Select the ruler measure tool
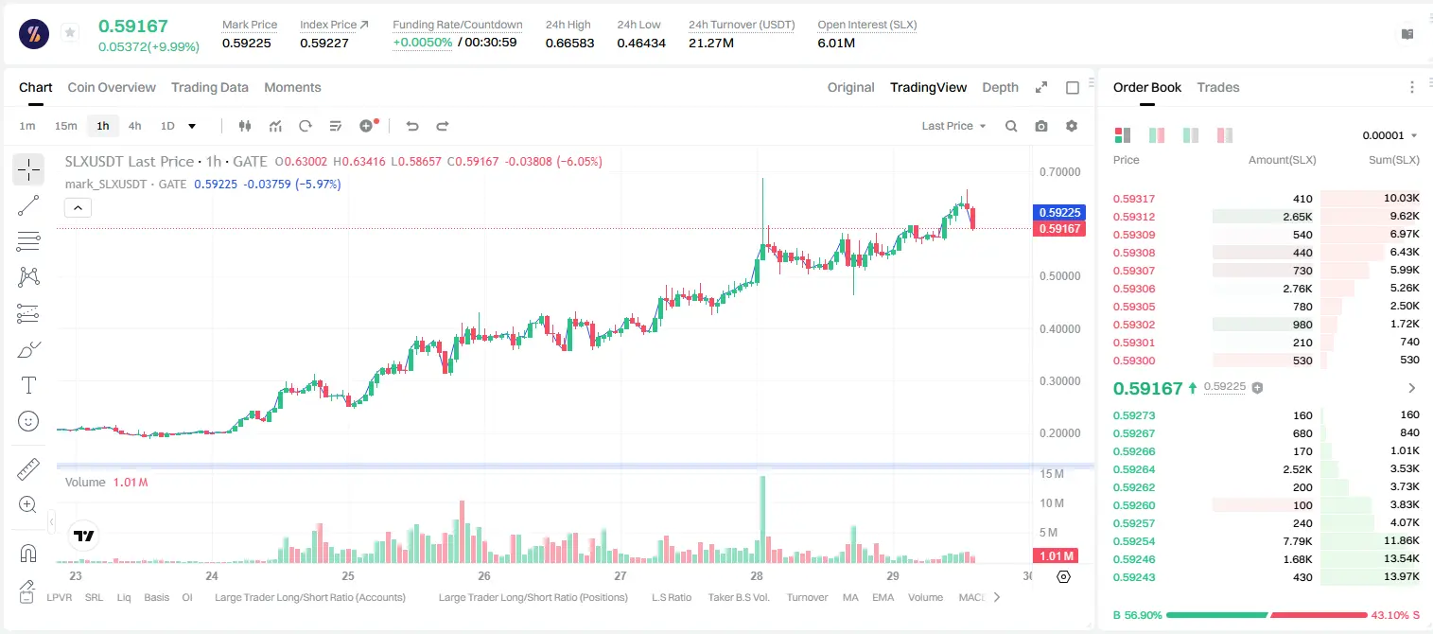 tap(28, 469)
